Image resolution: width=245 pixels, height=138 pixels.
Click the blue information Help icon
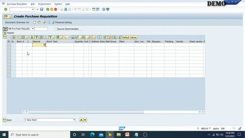49,22
